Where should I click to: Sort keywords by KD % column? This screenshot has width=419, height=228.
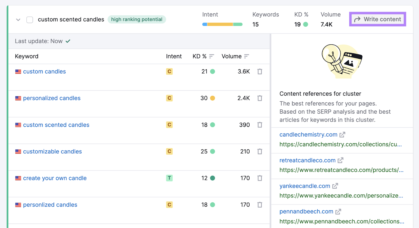point(212,56)
